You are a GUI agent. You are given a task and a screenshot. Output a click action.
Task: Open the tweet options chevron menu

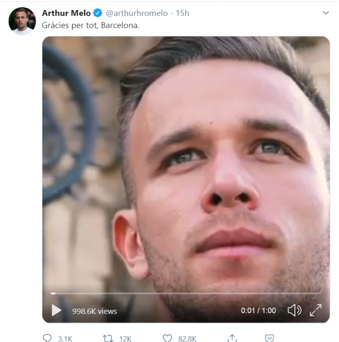click(x=326, y=13)
